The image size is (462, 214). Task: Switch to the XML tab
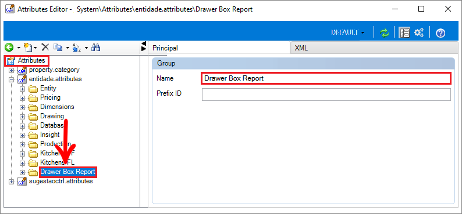[x=301, y=48]
